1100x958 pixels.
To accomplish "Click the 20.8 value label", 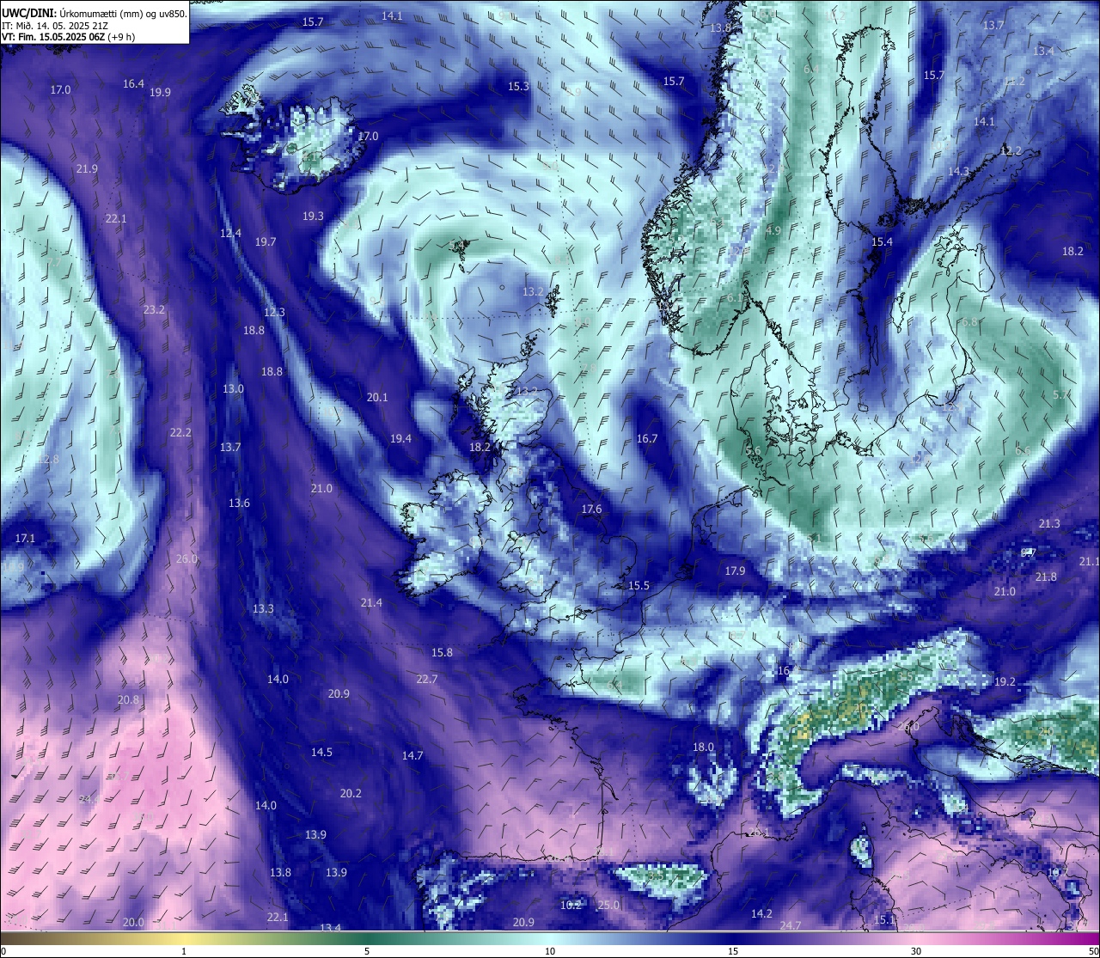I will click(x=128, y=699).
